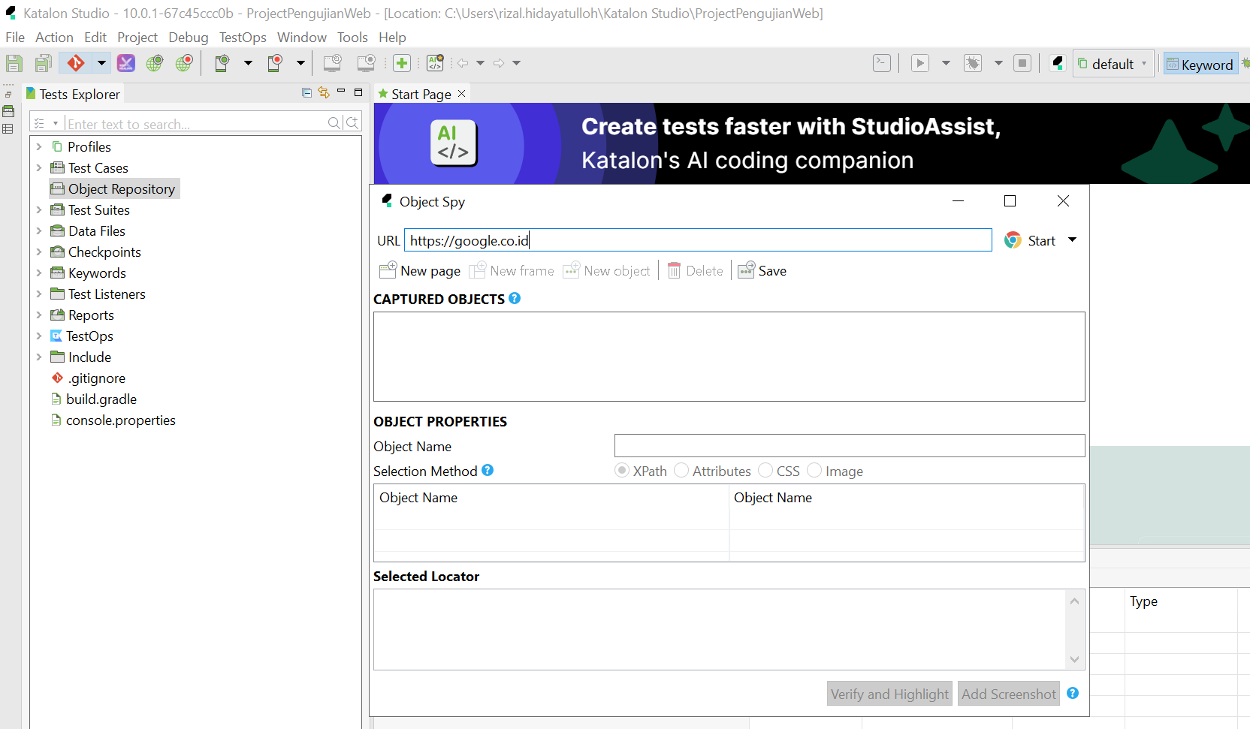Screen dimensions: 1250x729
Task: Open the Project menu
Action: click(137, 38)
